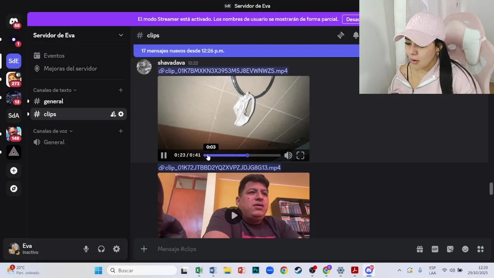Open Discover servers compass icon
The height and width of the screenshot is (278, 494).
point(14,189)
